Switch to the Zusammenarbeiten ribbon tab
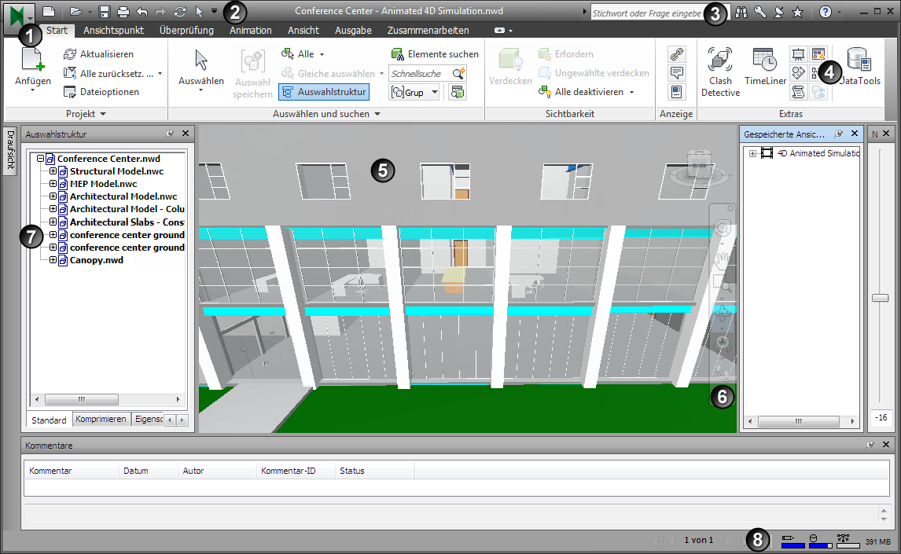Screen dimensions: 901x554 [428, 31]
